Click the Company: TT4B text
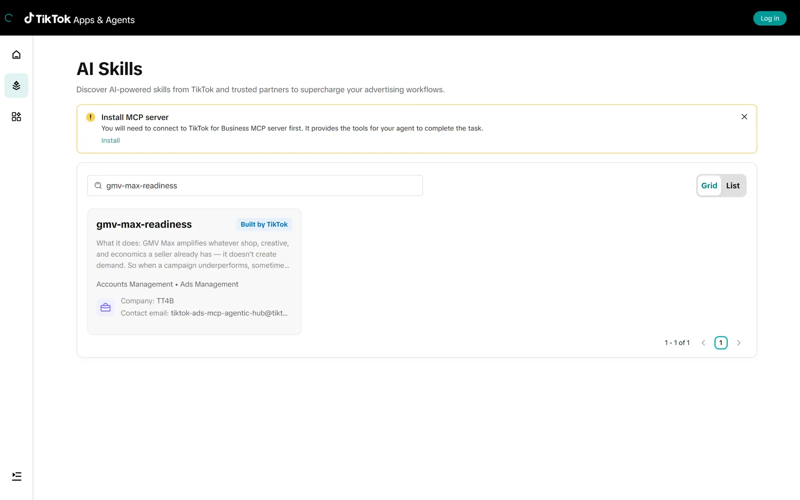The width and height of the screenshot is (800, 500). click(x=147, y=301)
